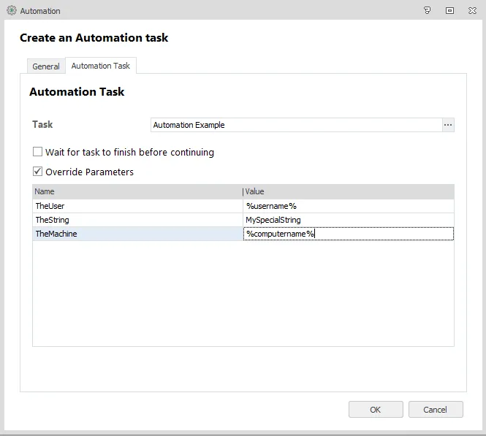Viewport: 486px width, 436px height.
Task: Enable Wait for task to finish checkbox
Action: 37,153
